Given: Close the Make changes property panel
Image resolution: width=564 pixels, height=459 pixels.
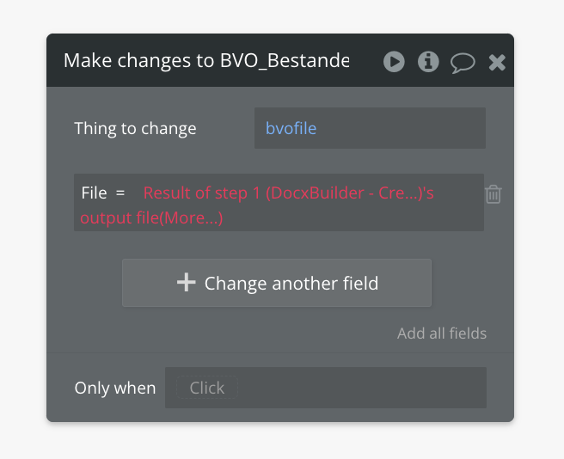Looking at the screenshot, I should (497, 62).
